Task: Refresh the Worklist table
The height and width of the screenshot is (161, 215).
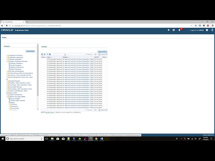Action: pos(45,54)
